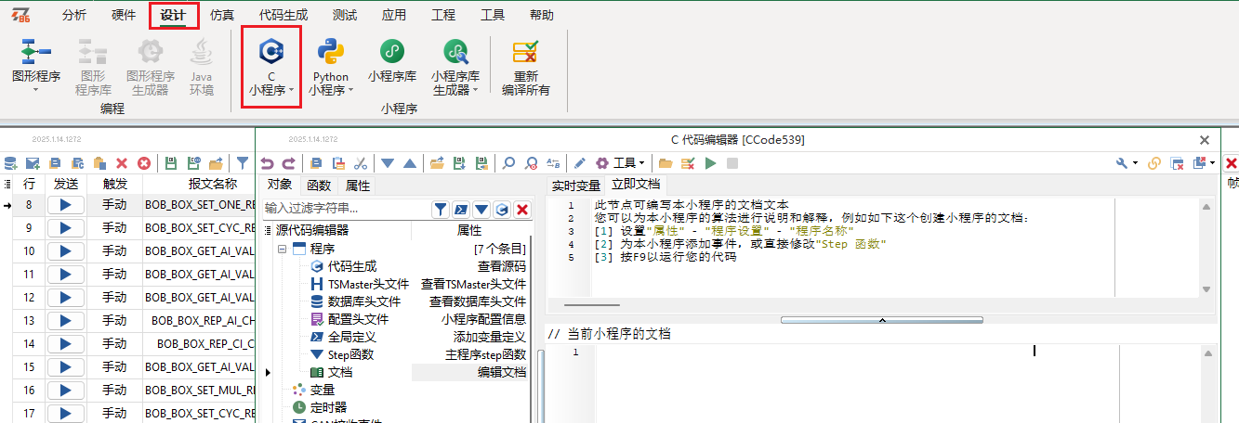The width and height of the screenshot is (1239, 423).
Task: Click the orange link chain icon
Action: 1154,163
